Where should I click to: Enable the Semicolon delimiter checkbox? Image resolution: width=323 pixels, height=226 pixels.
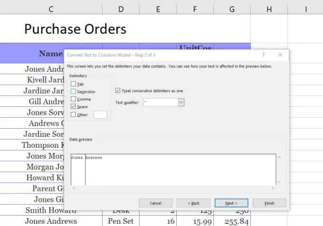[73, 91]
